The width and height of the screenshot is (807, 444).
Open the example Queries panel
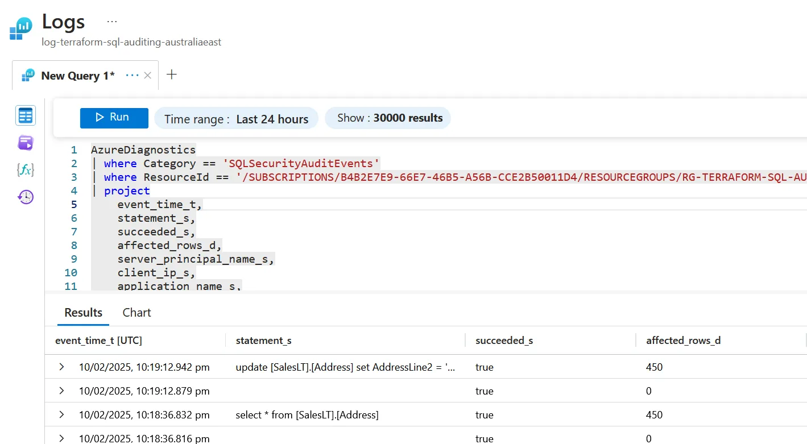click(x=25, y=142)
